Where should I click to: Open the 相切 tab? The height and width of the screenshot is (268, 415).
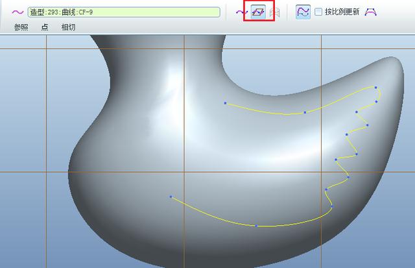pos(68,27)
